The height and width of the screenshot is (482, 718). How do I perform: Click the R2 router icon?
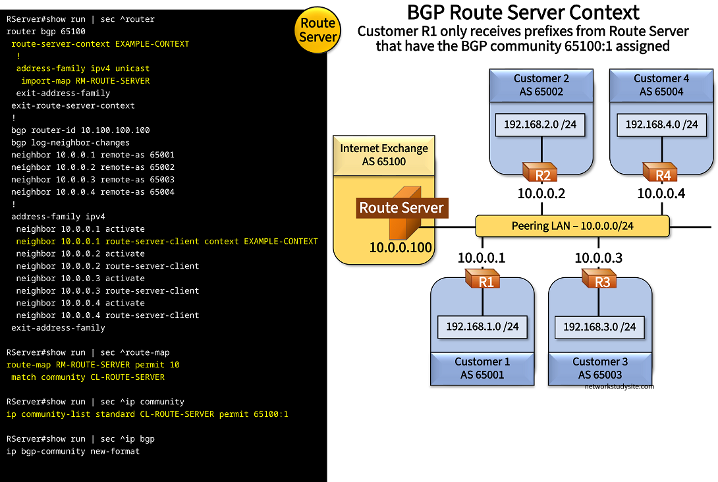(x=541, y=173)
